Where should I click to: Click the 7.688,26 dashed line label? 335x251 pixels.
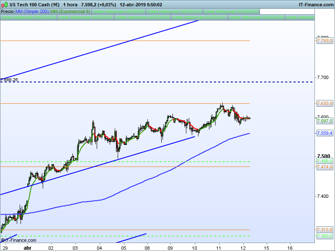9,80
